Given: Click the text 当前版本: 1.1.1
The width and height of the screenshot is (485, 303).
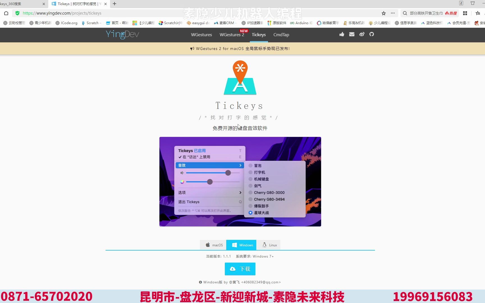Looking at the screenshot, I should (x=218, y=256).
